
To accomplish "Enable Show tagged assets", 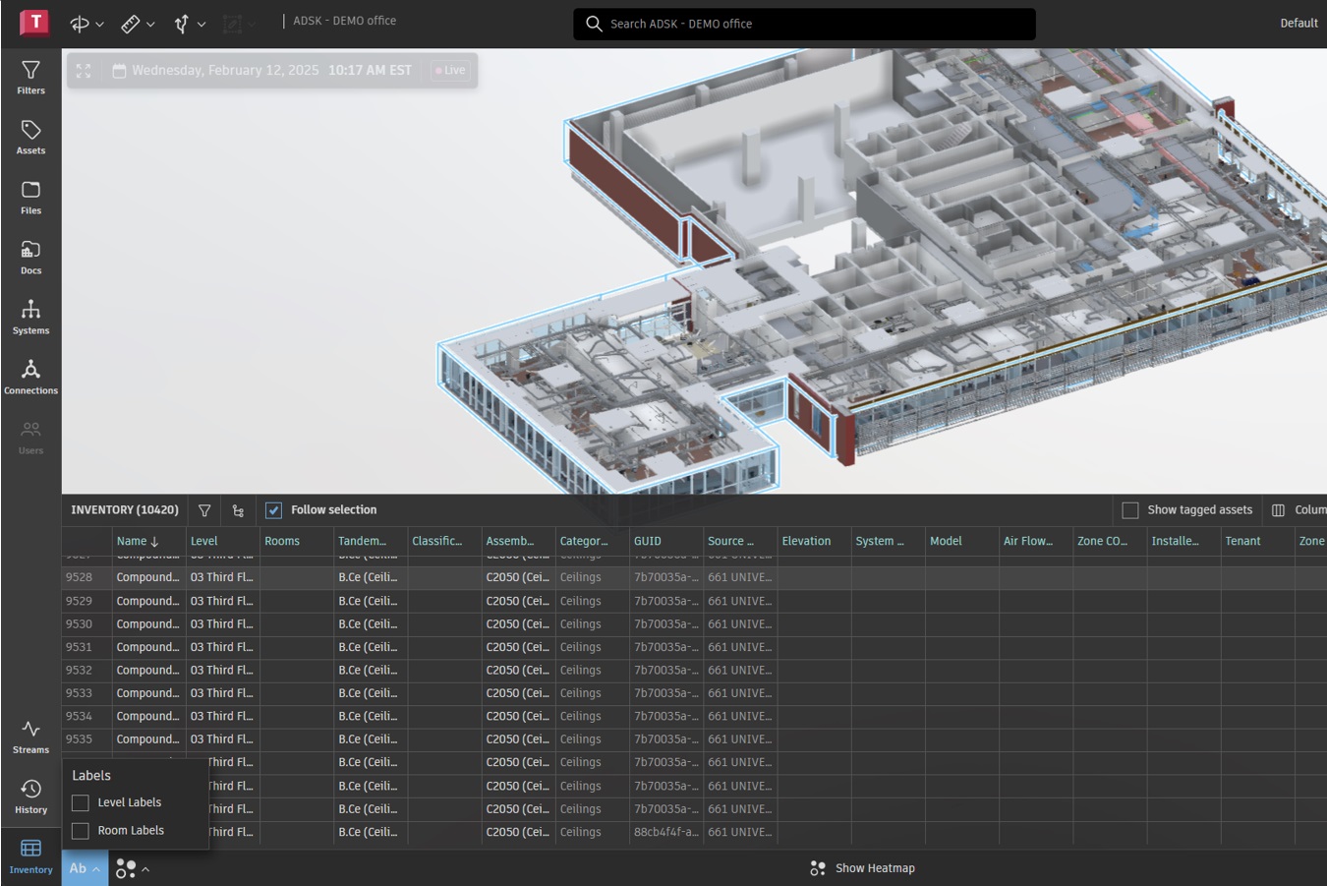I will [1129, 509].
